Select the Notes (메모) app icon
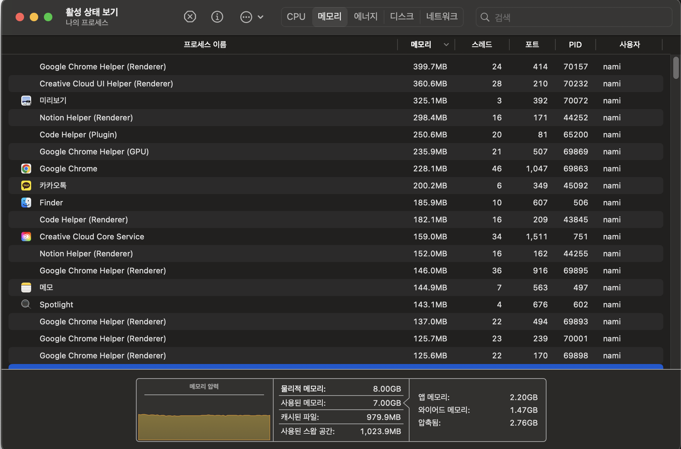The image size is (681, 449). pos(26,288)
